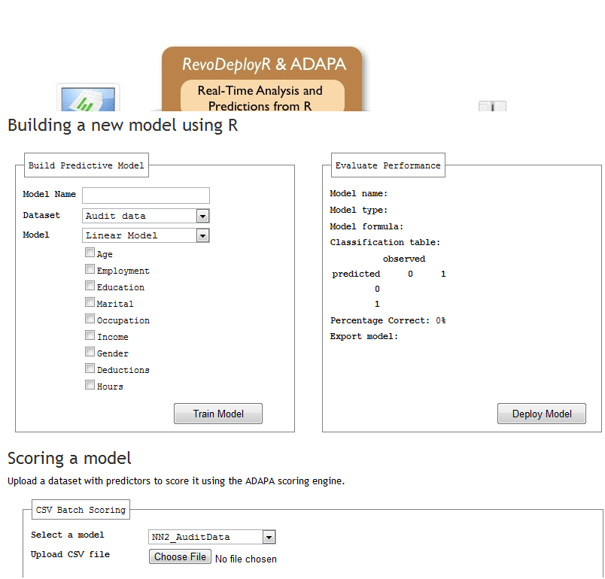Select the Marital checkbox

[90, 303]
